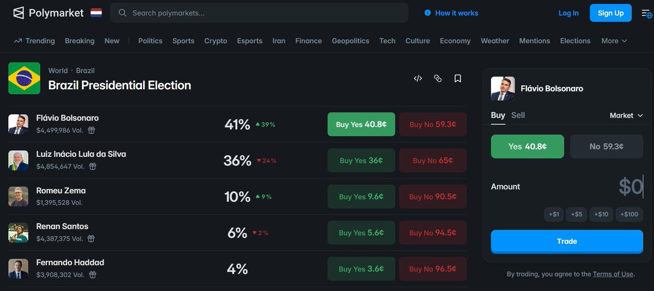The height and width of the screenshot is (291, 654).
Task: Click the Log In link
Action: pos(568,13)
